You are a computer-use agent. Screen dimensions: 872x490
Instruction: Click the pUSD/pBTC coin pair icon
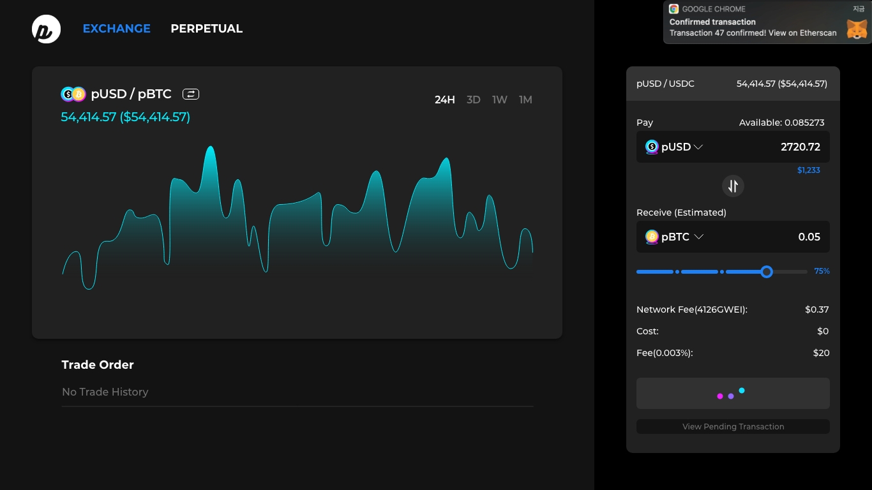(73, 94)
